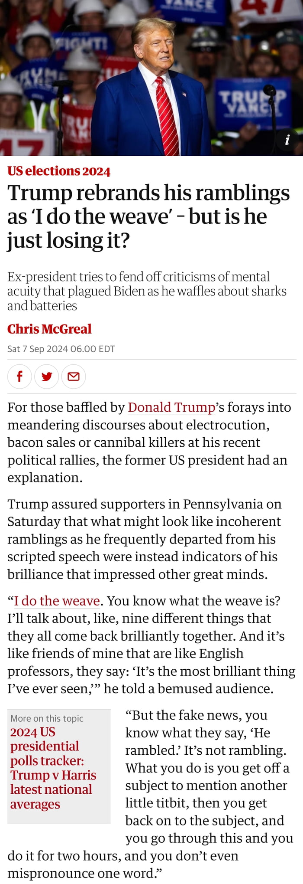This screenshot has width=303, height=884.
Task: Open the 2024 US presidential polls tracker
Action: tap(53, 768)
